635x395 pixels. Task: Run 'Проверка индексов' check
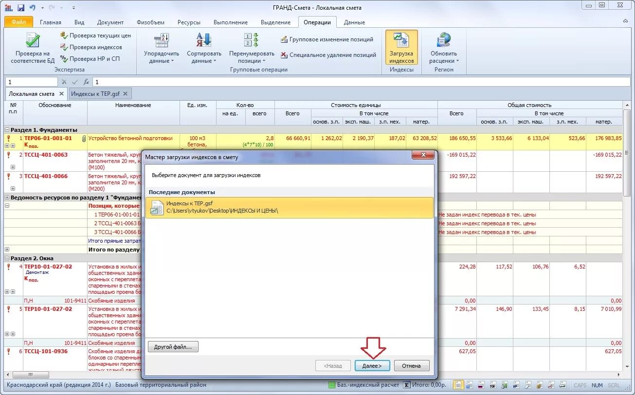[91, 47]
